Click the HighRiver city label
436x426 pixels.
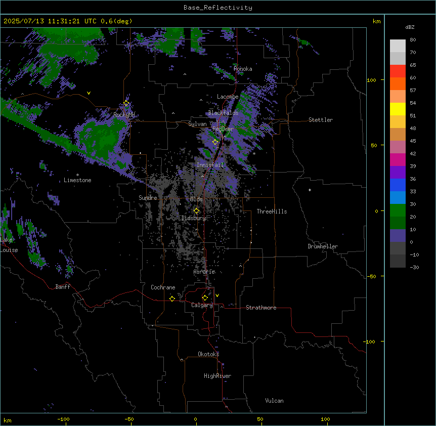tap(217, 376)
